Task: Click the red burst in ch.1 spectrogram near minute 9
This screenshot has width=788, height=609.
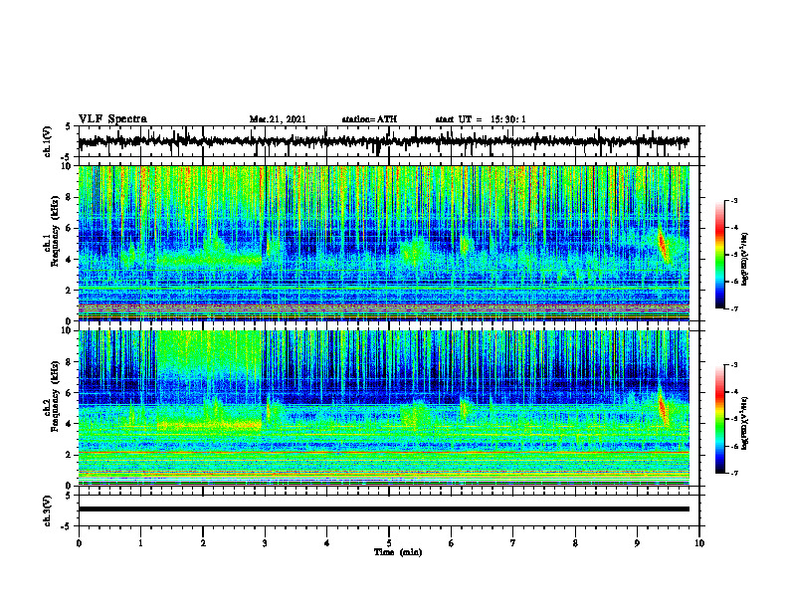Action: point(664,246)
